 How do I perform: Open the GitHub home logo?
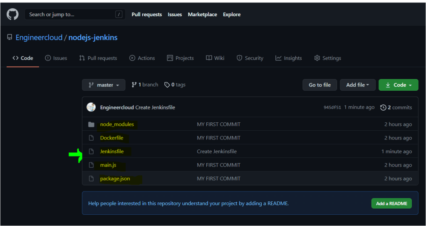point(12,15)
